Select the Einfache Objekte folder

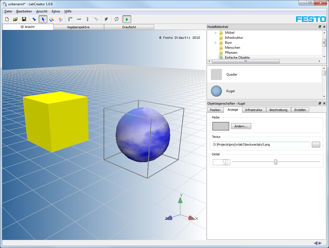(x=237, y=57)
